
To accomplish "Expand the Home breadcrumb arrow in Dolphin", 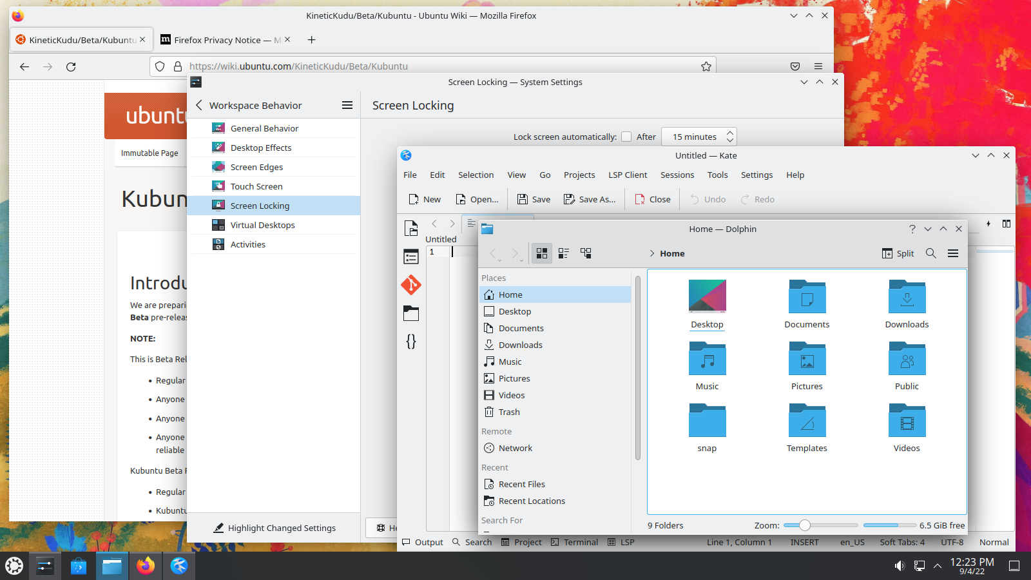I will pyautogui.click(x=652, y=253).
